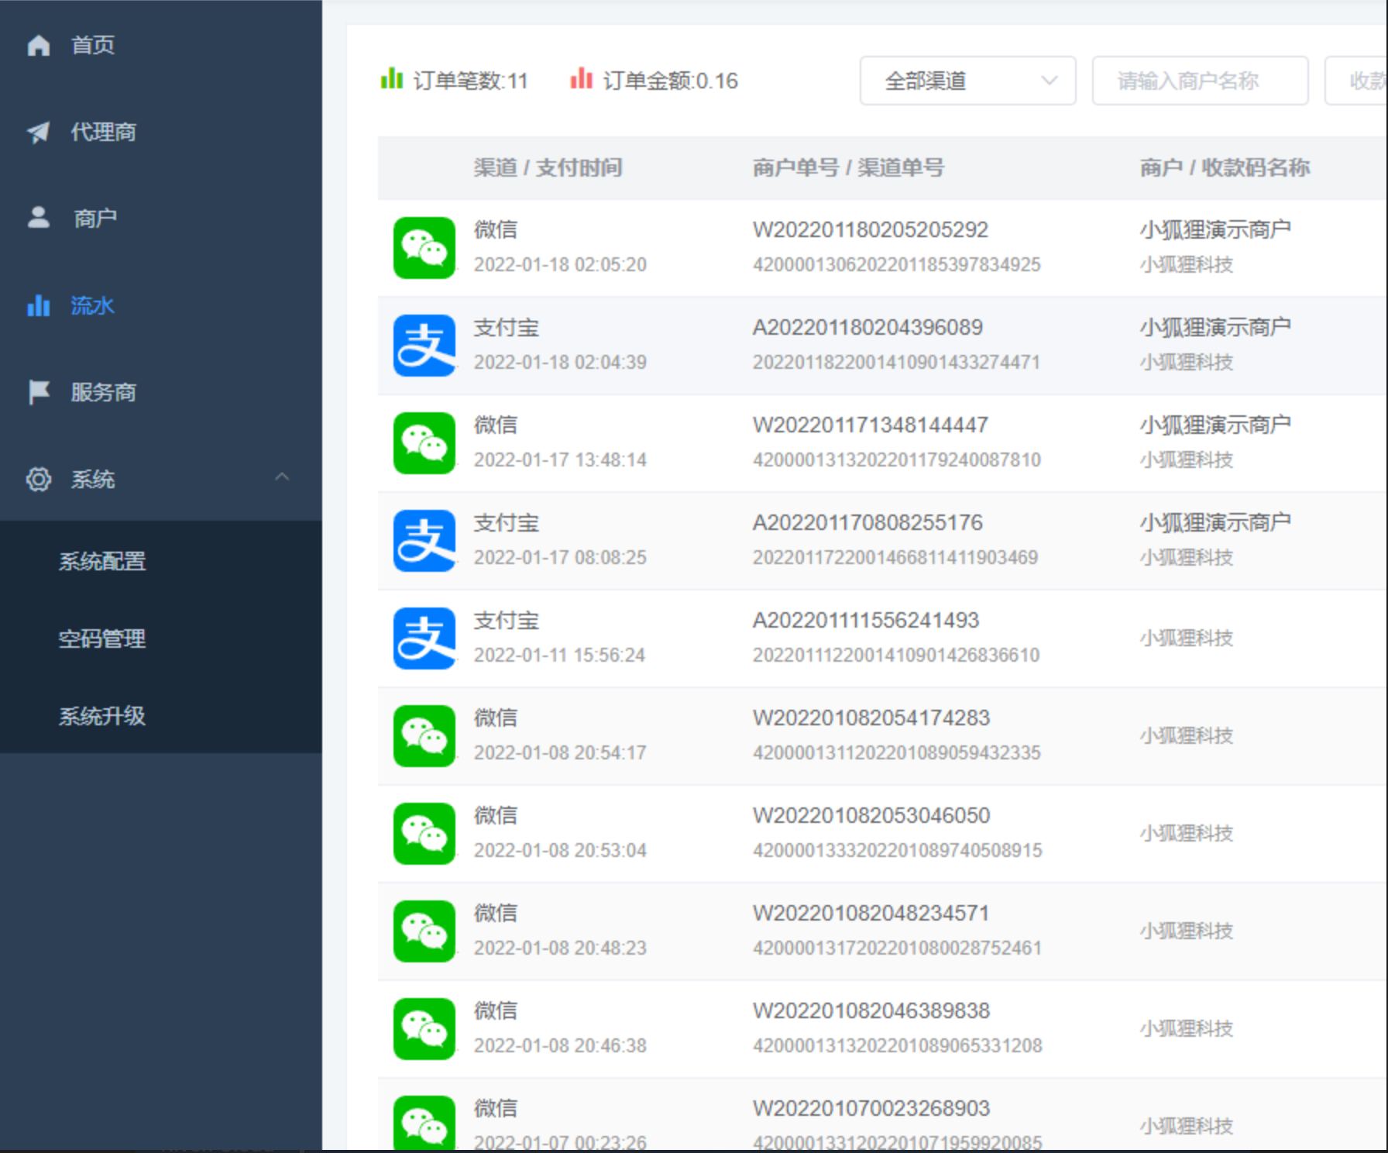Click channel order number 4200001313202201179240087810
The image size is (1388, 1153).
point(896,459)
